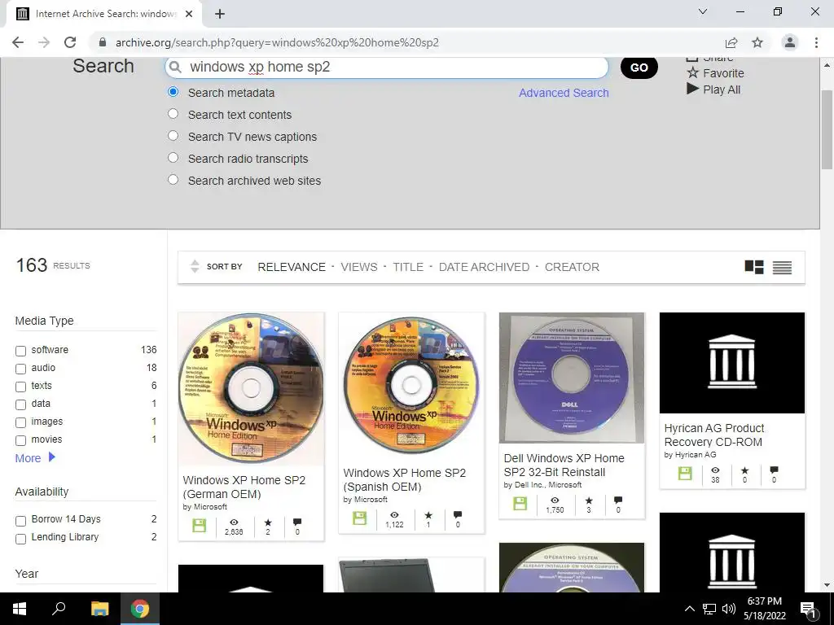Open the Advanced Search link
This screenshot has height=625, width=834.
(x=564, y=93)
